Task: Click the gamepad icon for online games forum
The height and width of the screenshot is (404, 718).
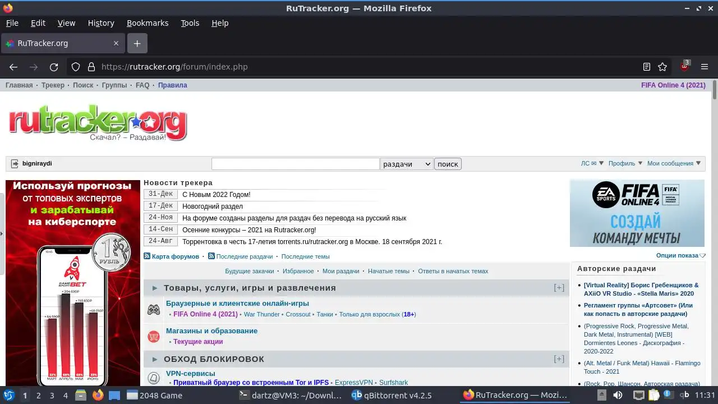Action: click(x=153, y=309)
